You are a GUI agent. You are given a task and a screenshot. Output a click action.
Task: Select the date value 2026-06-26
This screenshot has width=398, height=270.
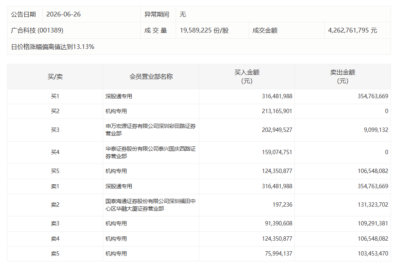point(64,14)
